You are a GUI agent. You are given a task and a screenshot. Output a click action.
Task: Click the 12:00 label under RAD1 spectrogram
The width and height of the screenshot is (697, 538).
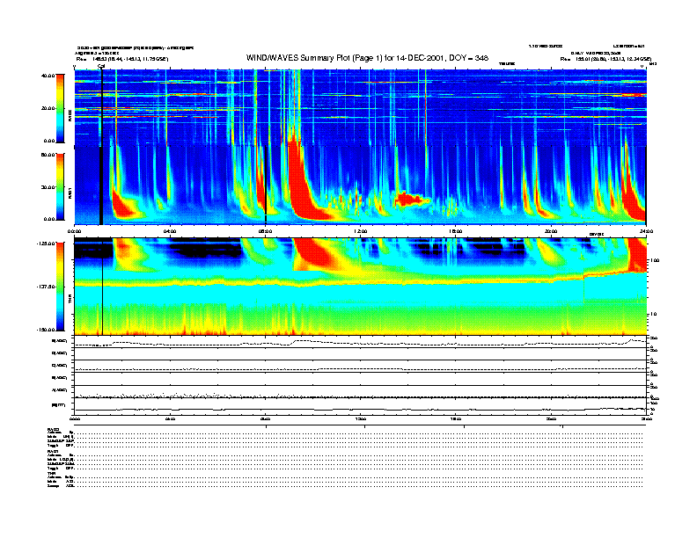click(360, 231)
